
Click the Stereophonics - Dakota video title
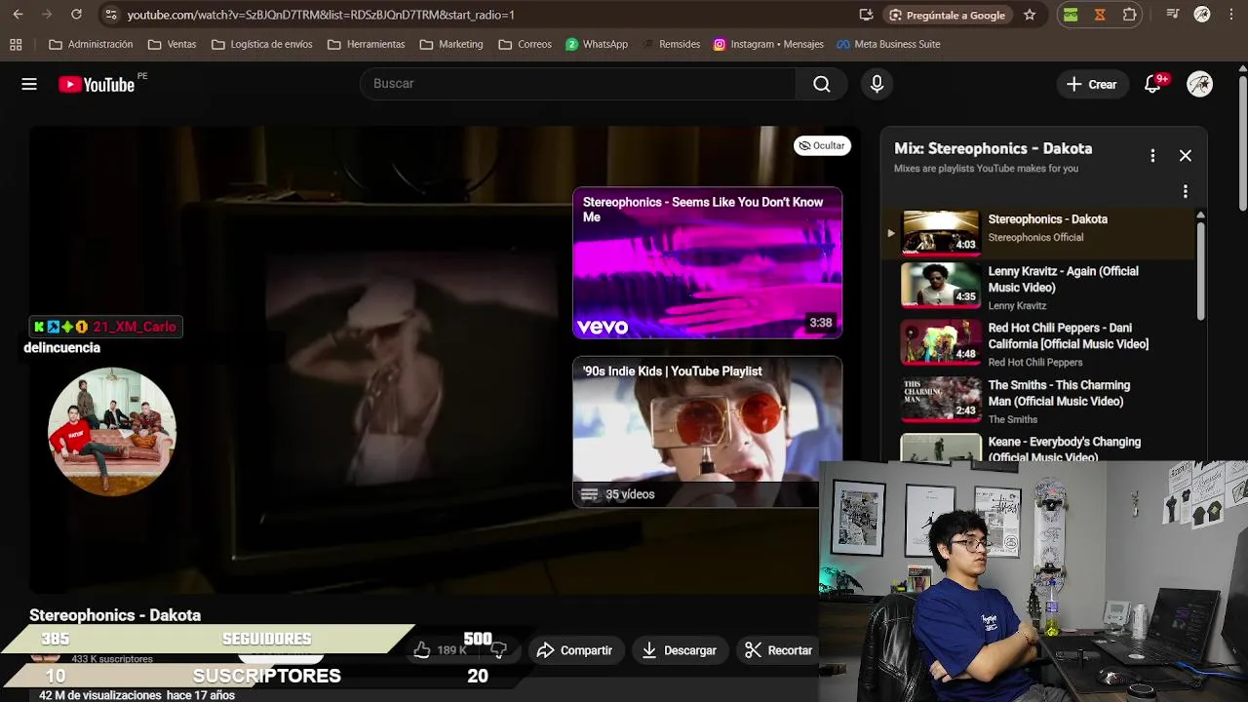[115, 615]
